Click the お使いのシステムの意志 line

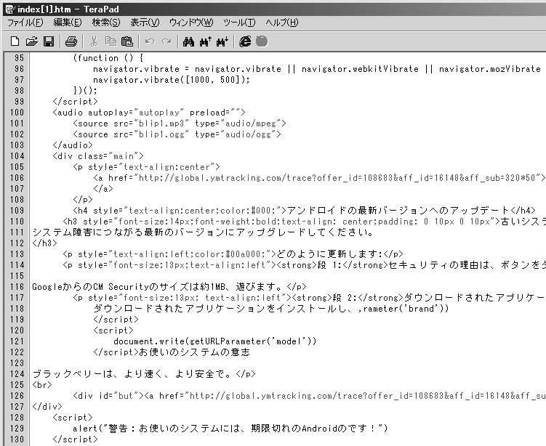pyautogui.click(x=172, y=352)
